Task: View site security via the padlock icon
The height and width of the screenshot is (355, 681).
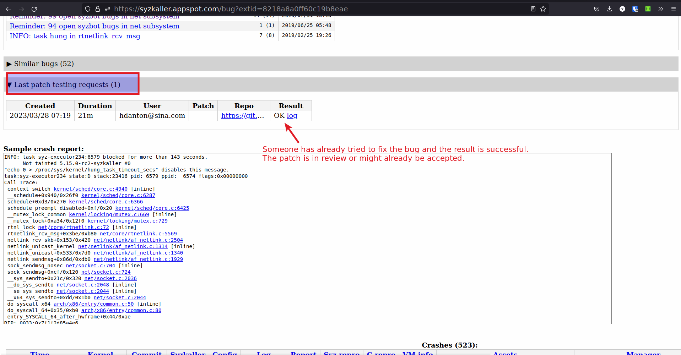Action: click(x=97, y=9)
